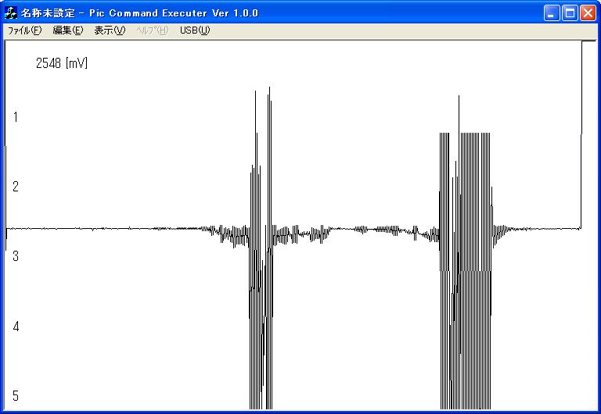Click the axis label 1
Viewport: 601px width, 414px height.
pyautogui.click(x=16, y=117)
